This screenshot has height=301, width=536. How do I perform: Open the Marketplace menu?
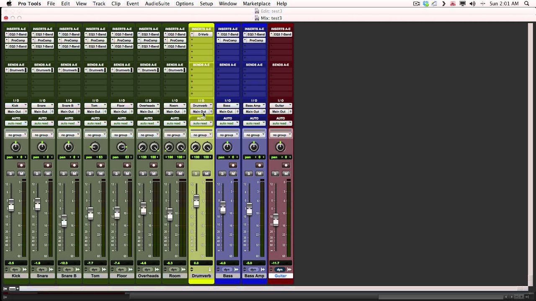pyautogui.click(x=257, y=4)
